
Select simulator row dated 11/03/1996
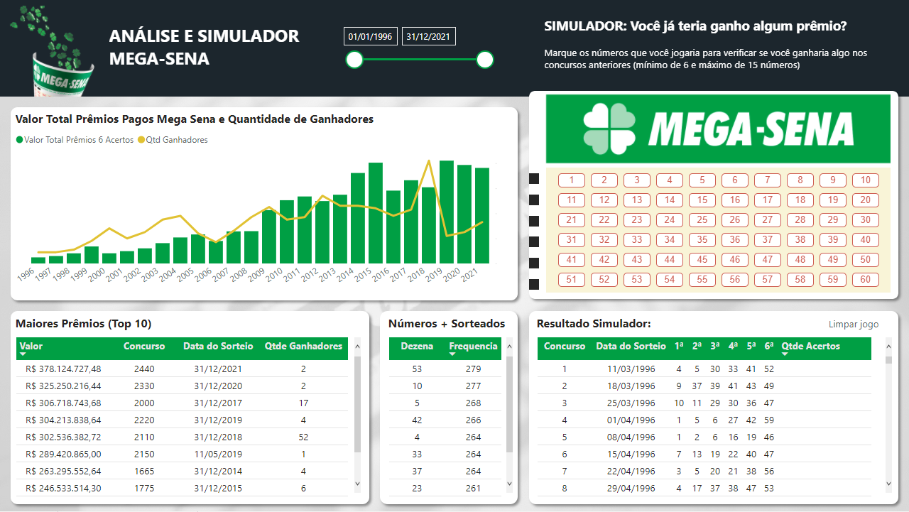pyautogui.click(x=704, y=369)
